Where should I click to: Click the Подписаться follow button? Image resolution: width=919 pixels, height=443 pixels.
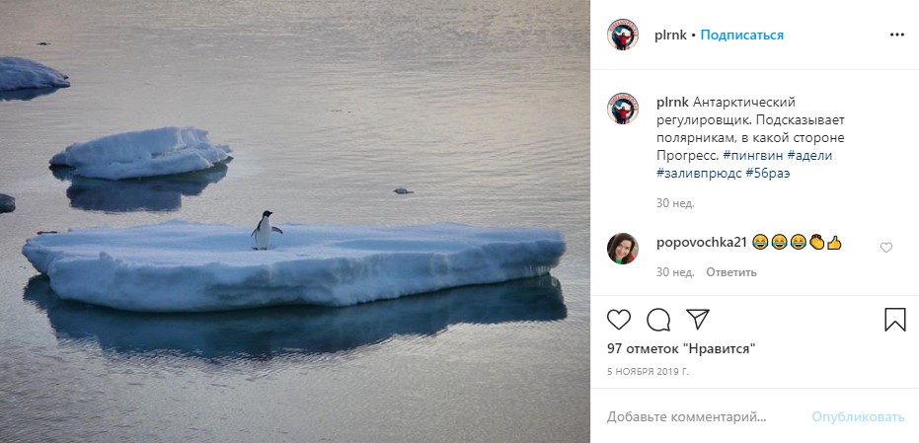[742, 35]
